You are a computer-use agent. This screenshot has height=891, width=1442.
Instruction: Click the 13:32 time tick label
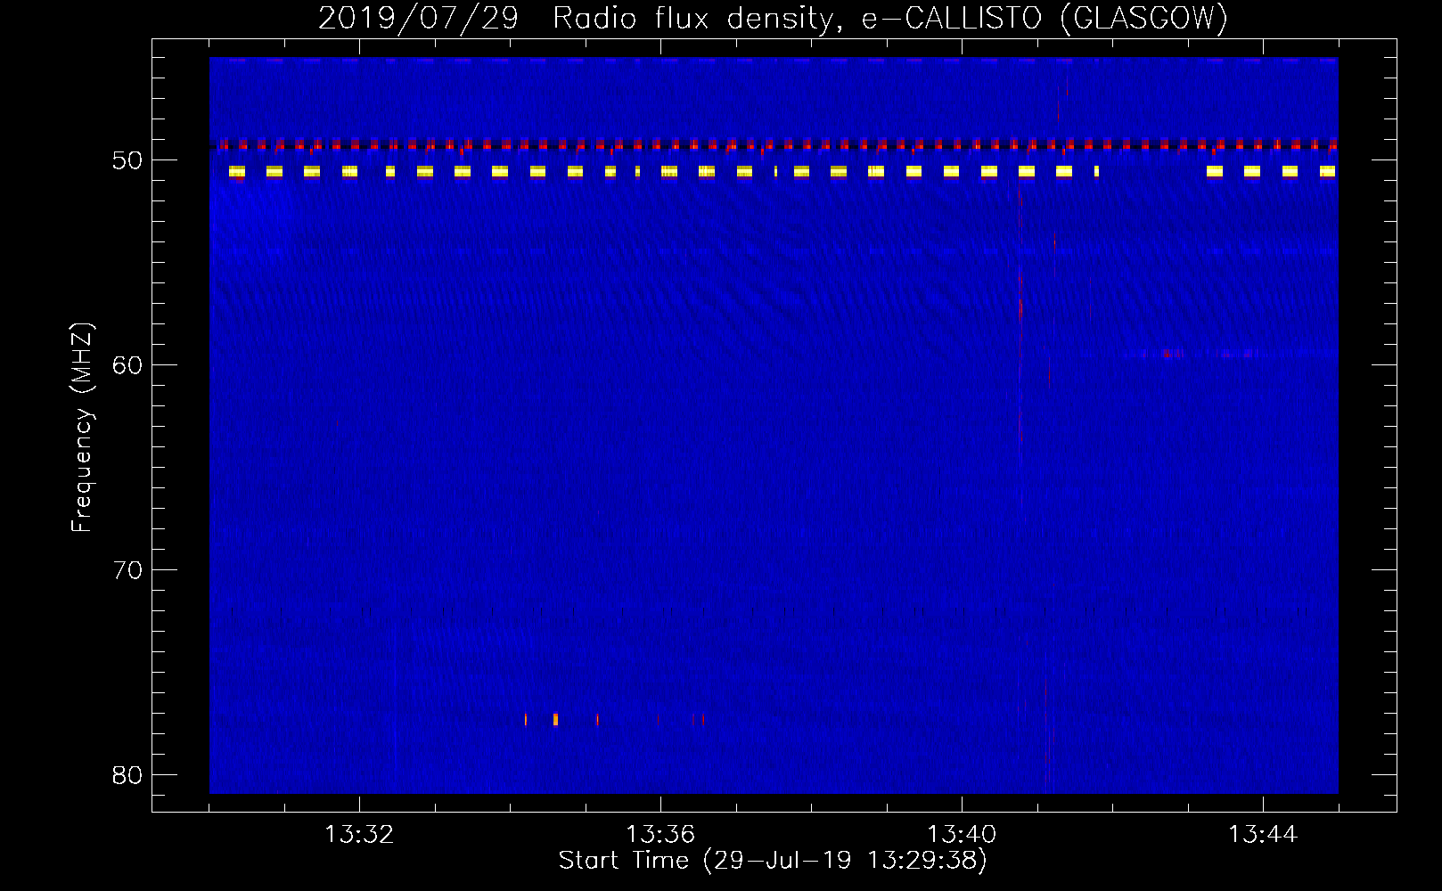(x=359, y=835)
